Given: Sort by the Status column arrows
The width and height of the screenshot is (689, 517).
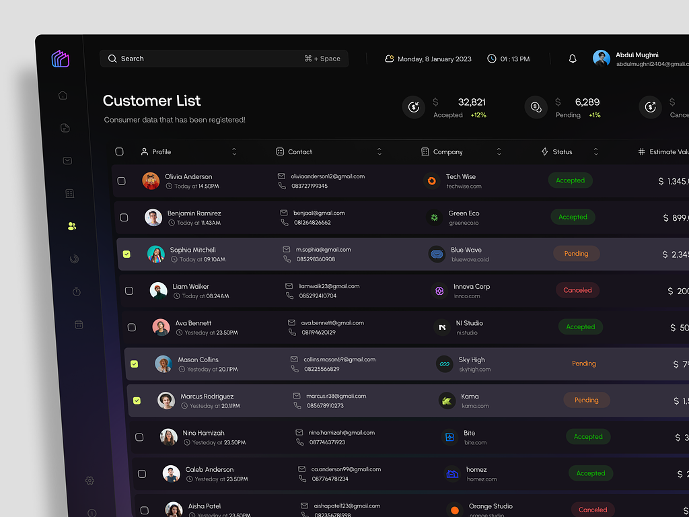Looking at the screenshot, I should 596,151.
